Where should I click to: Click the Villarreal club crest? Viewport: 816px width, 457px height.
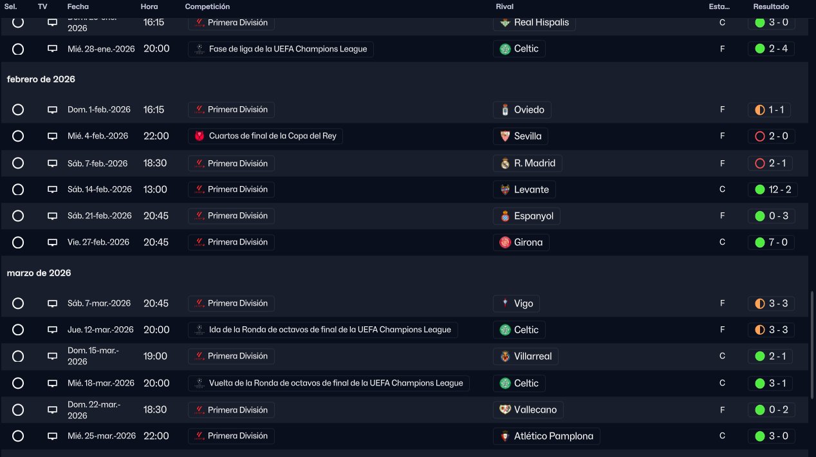coord(505,357)
